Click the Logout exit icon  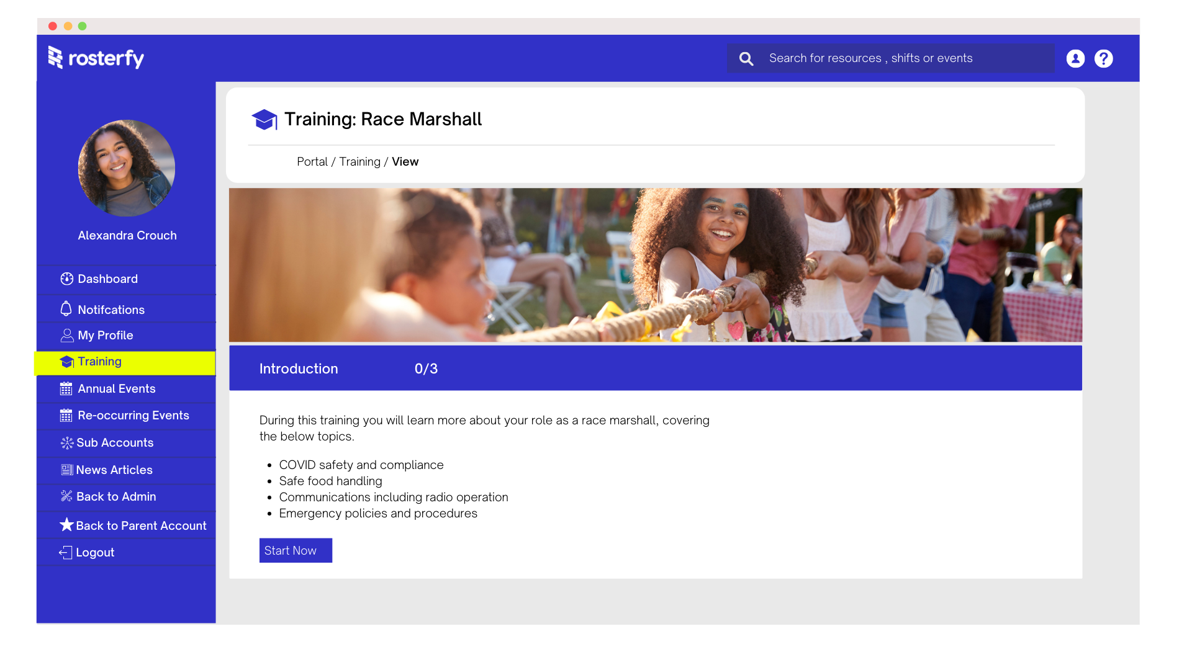pos(66,552)
